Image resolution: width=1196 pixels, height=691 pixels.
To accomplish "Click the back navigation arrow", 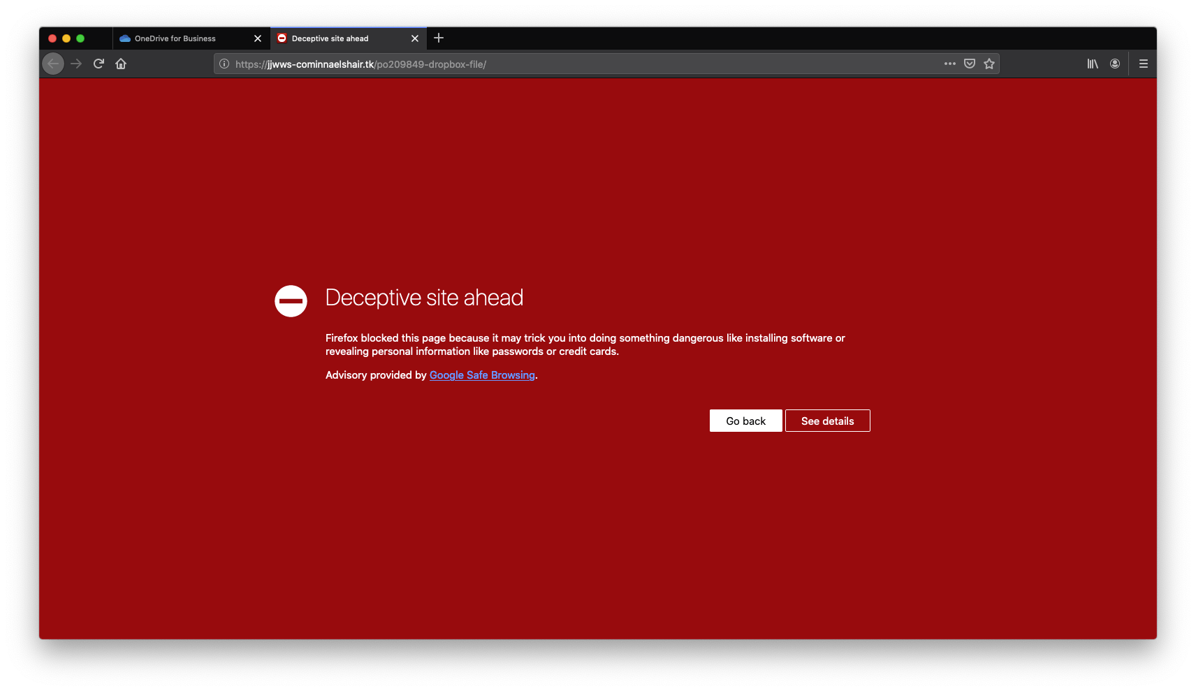I will 53,64.
